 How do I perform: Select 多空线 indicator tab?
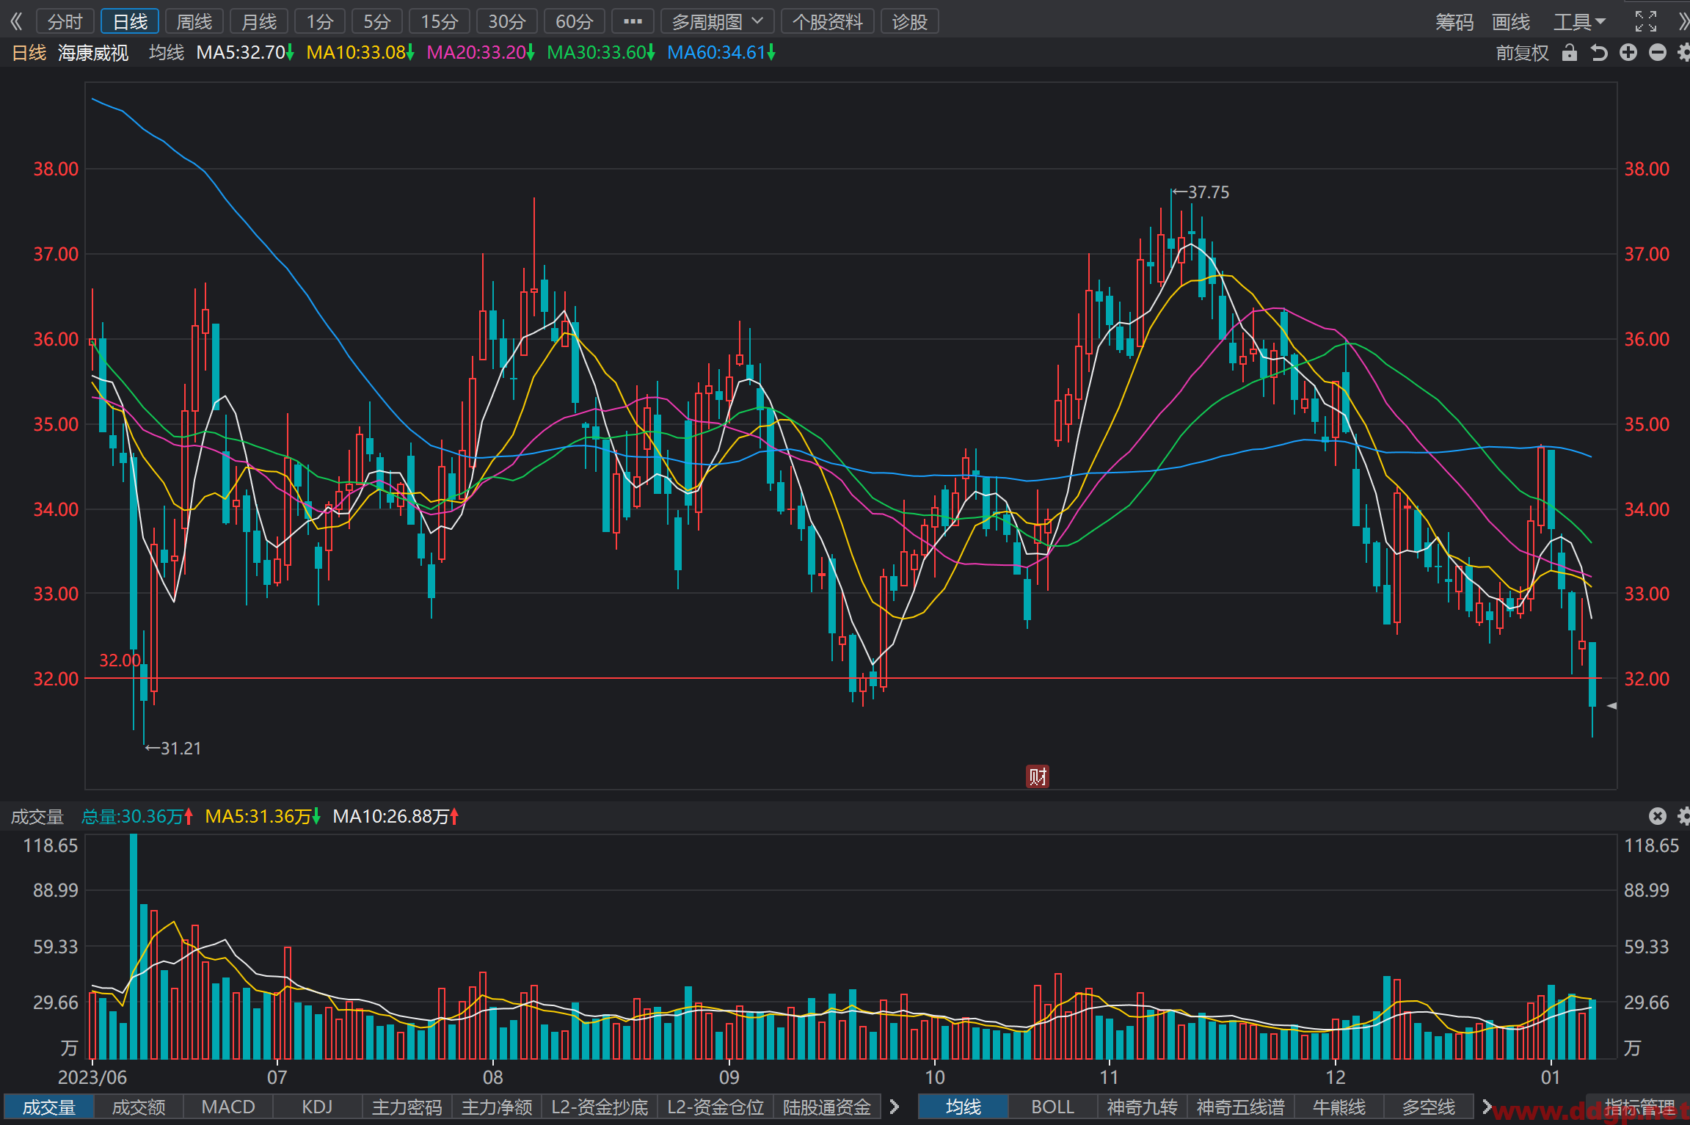[x=1429, y=1107]
